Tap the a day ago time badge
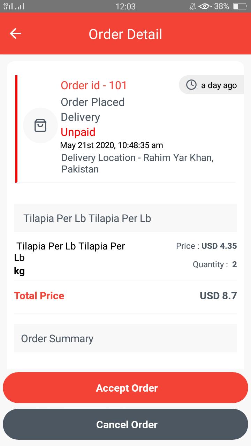Screen dimensions: 251x446 click(x=211, y=85)
